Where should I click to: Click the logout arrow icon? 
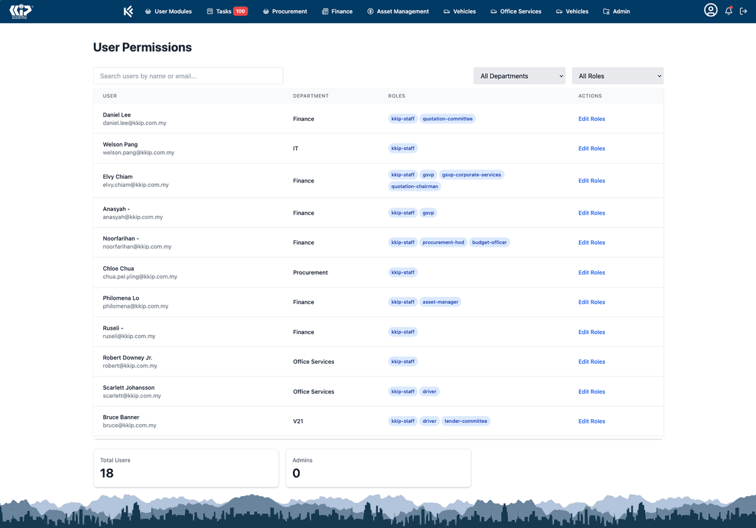pyautogui.click(x=743, y=11)
